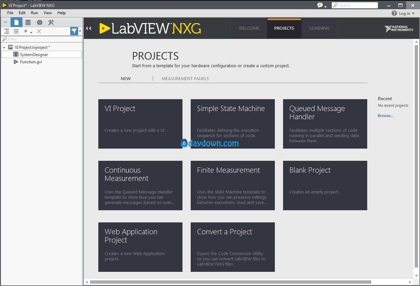Open the Project Files tab icon
Image resolution: width=420 pixels, height=286 pixels.
point(16,22)
